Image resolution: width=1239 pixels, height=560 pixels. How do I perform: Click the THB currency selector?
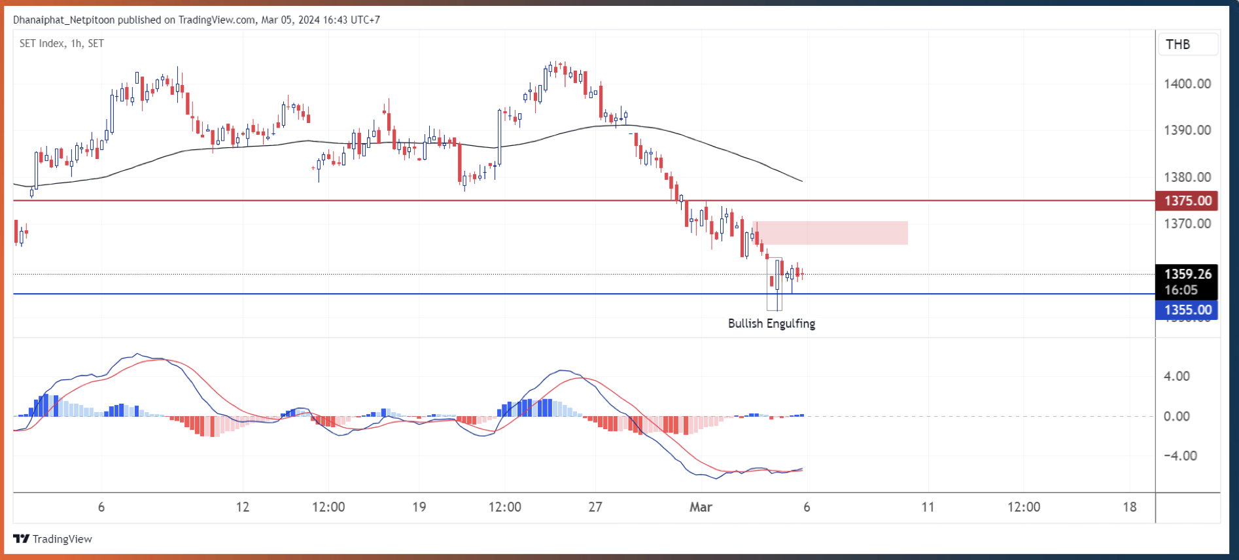coord(1187,44)
